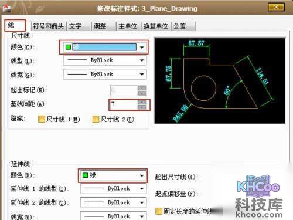
Task: Increase 基线间距 with up arrow
Action: pyautogui.click(x=142, y=102)
